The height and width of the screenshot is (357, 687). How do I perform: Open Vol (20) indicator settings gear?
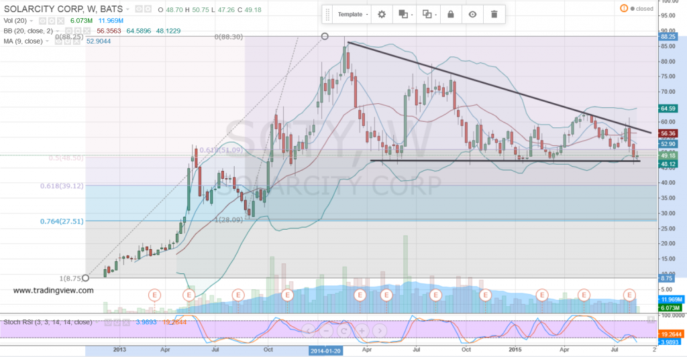pyautogui.click(x=52, y=21)
